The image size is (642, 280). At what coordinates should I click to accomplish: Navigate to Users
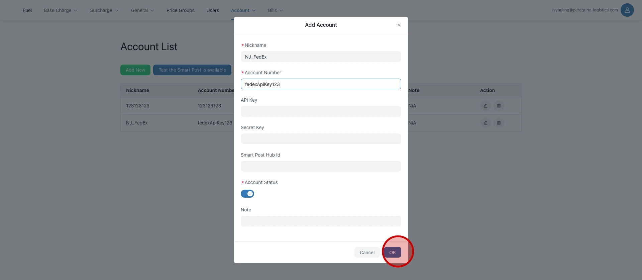click(213, 10)
